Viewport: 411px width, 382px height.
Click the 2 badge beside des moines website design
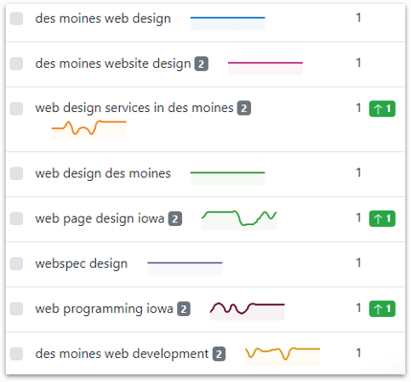point(201,64)
